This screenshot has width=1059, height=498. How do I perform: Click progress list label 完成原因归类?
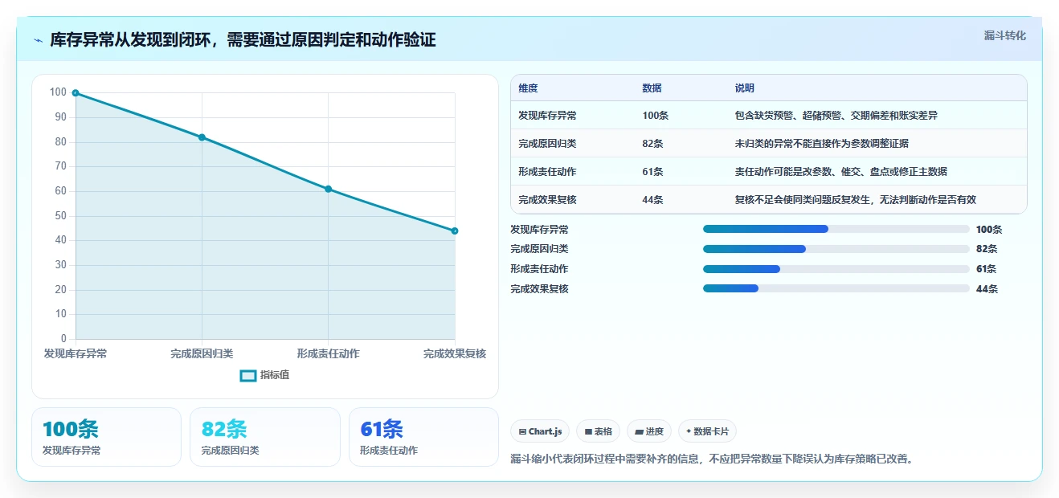pos(539,249)
